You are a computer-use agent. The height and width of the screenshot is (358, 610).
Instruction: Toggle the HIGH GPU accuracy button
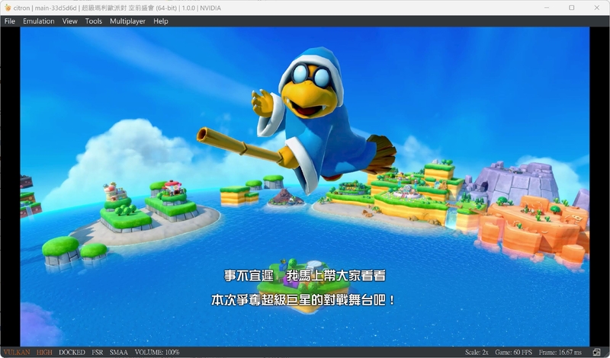[44, 352]
